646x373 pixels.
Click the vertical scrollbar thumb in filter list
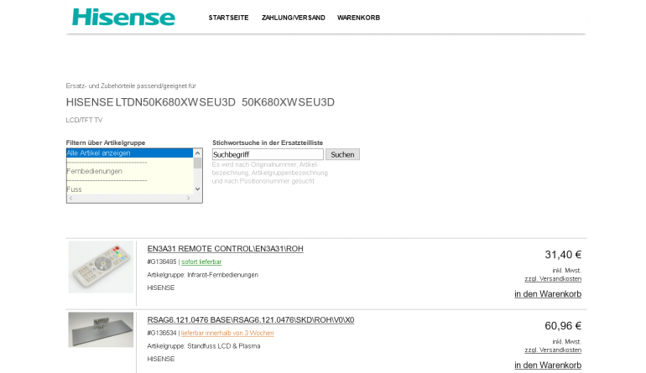(x=197, y=163)
